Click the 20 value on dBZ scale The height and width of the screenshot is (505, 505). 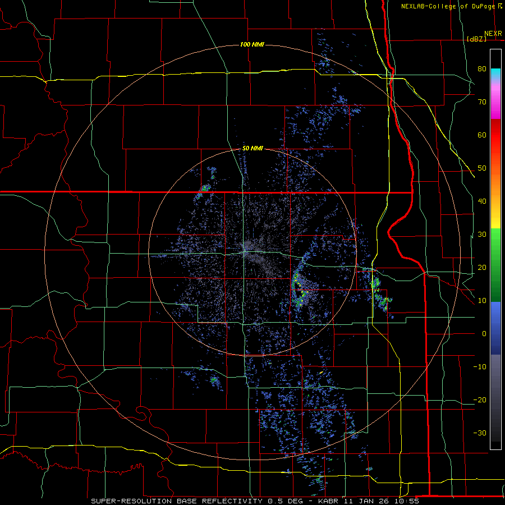point(482,268)
